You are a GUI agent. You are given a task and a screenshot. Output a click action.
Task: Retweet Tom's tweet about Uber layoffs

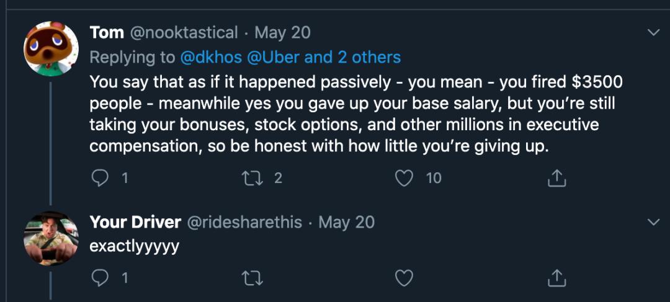click(x=253, y=179)
